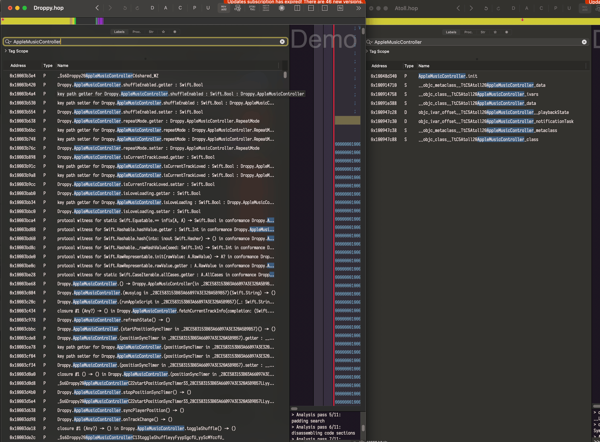Click the Droppy.hop label list scrollbar
The height and width of the screenshot is (442, 600).
click(285, 75)
